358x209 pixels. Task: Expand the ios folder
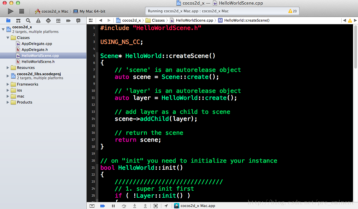pos(8,90)
